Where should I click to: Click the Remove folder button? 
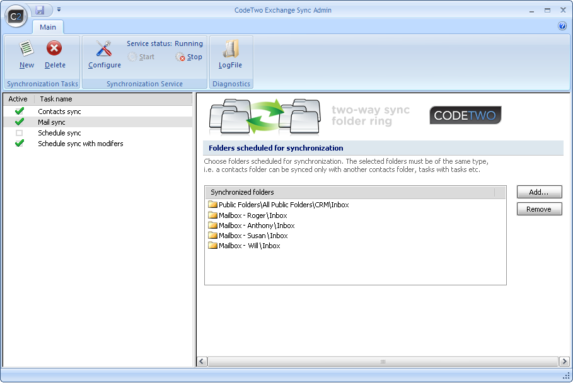(539, 209)
